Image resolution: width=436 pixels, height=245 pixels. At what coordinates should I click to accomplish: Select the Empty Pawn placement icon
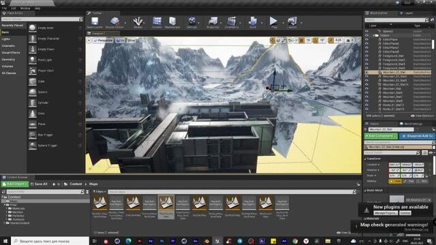(33, 50)
